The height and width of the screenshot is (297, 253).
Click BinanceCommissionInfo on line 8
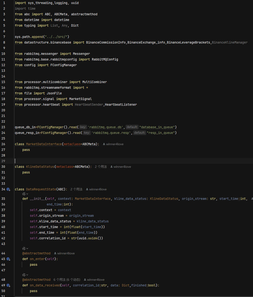(106, 42)
